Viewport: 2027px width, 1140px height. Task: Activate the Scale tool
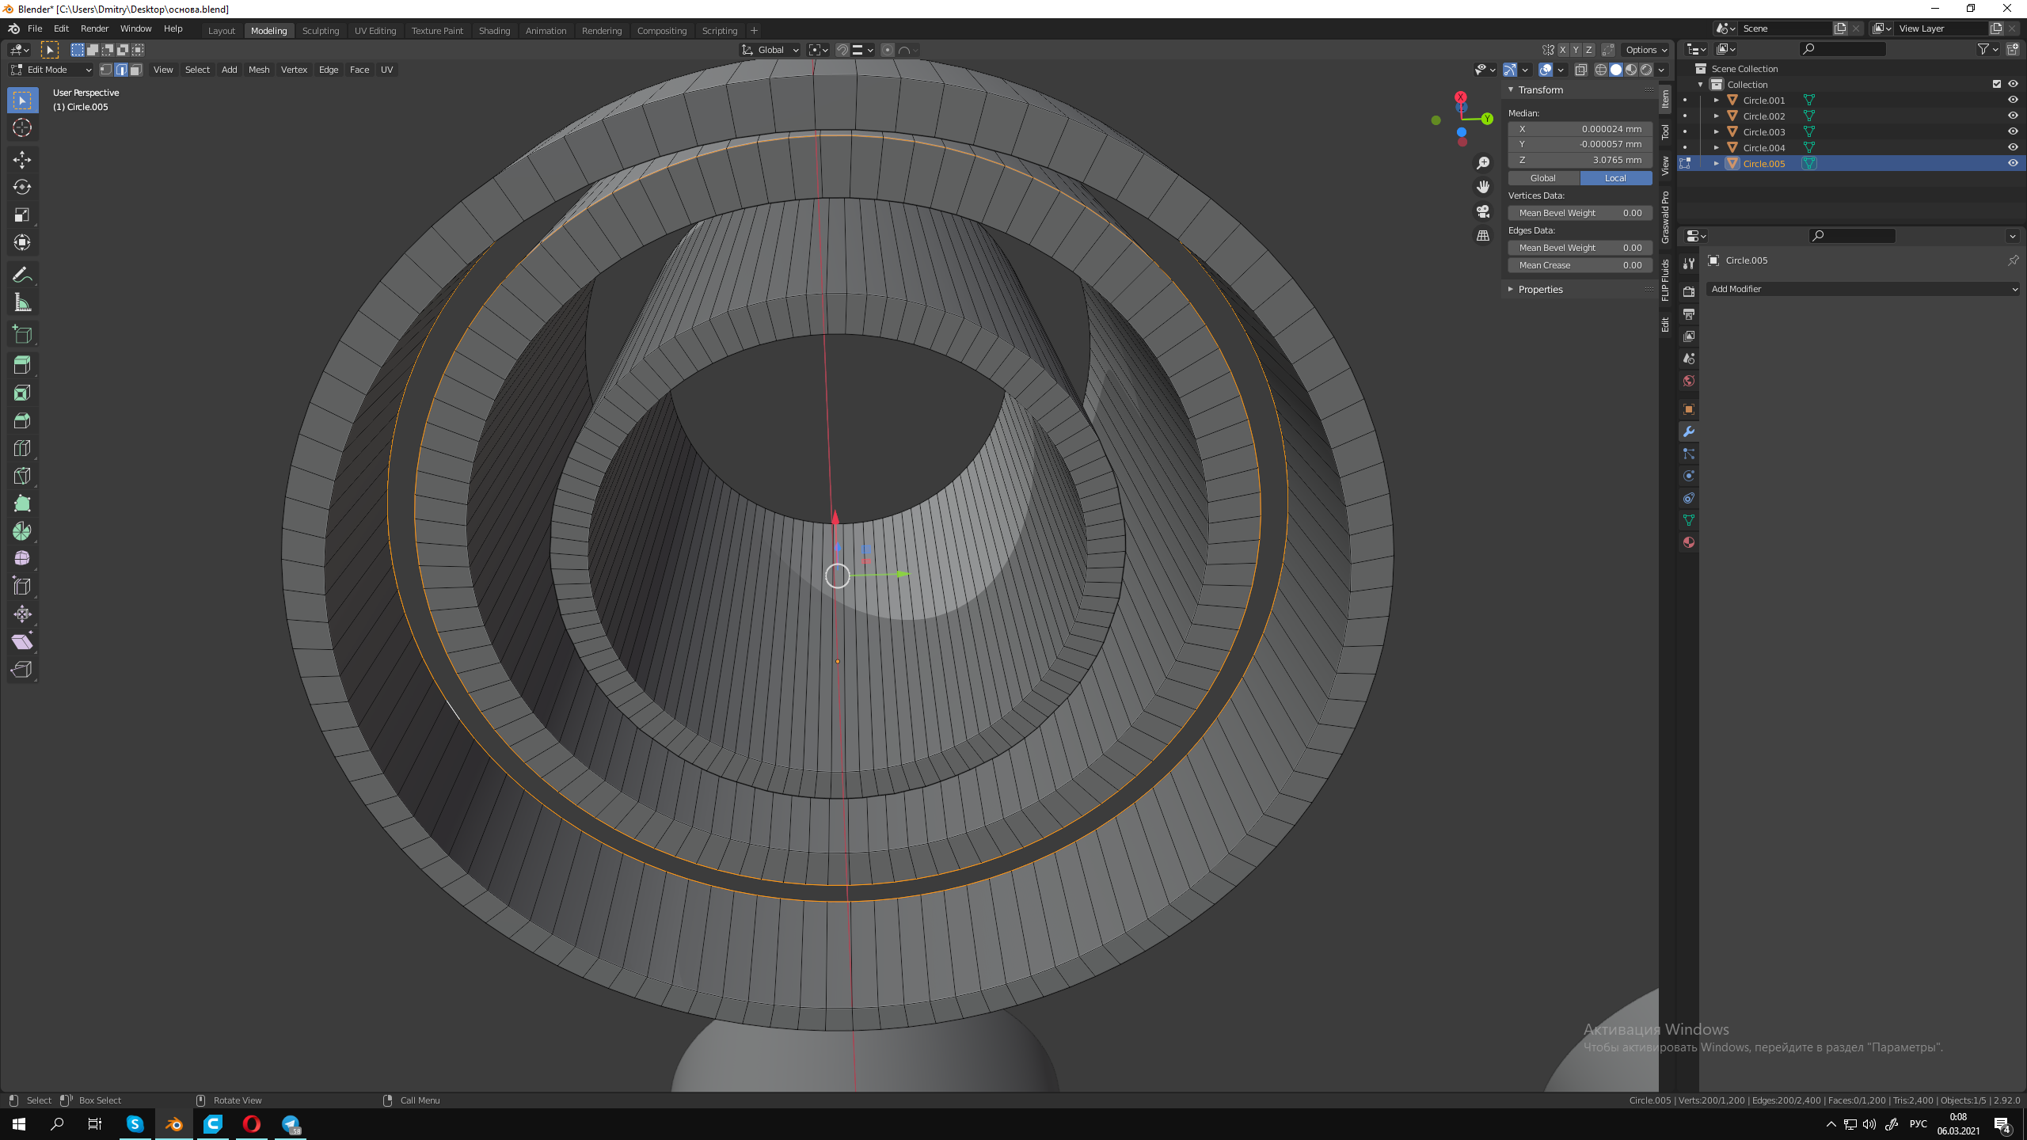click(22, 215)
